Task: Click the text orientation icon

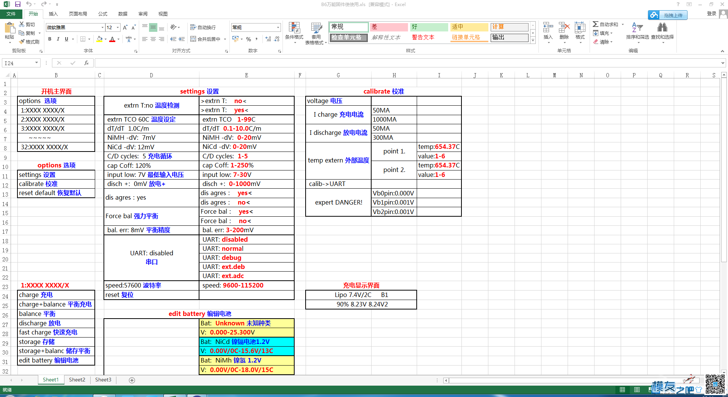Action: 173,27
